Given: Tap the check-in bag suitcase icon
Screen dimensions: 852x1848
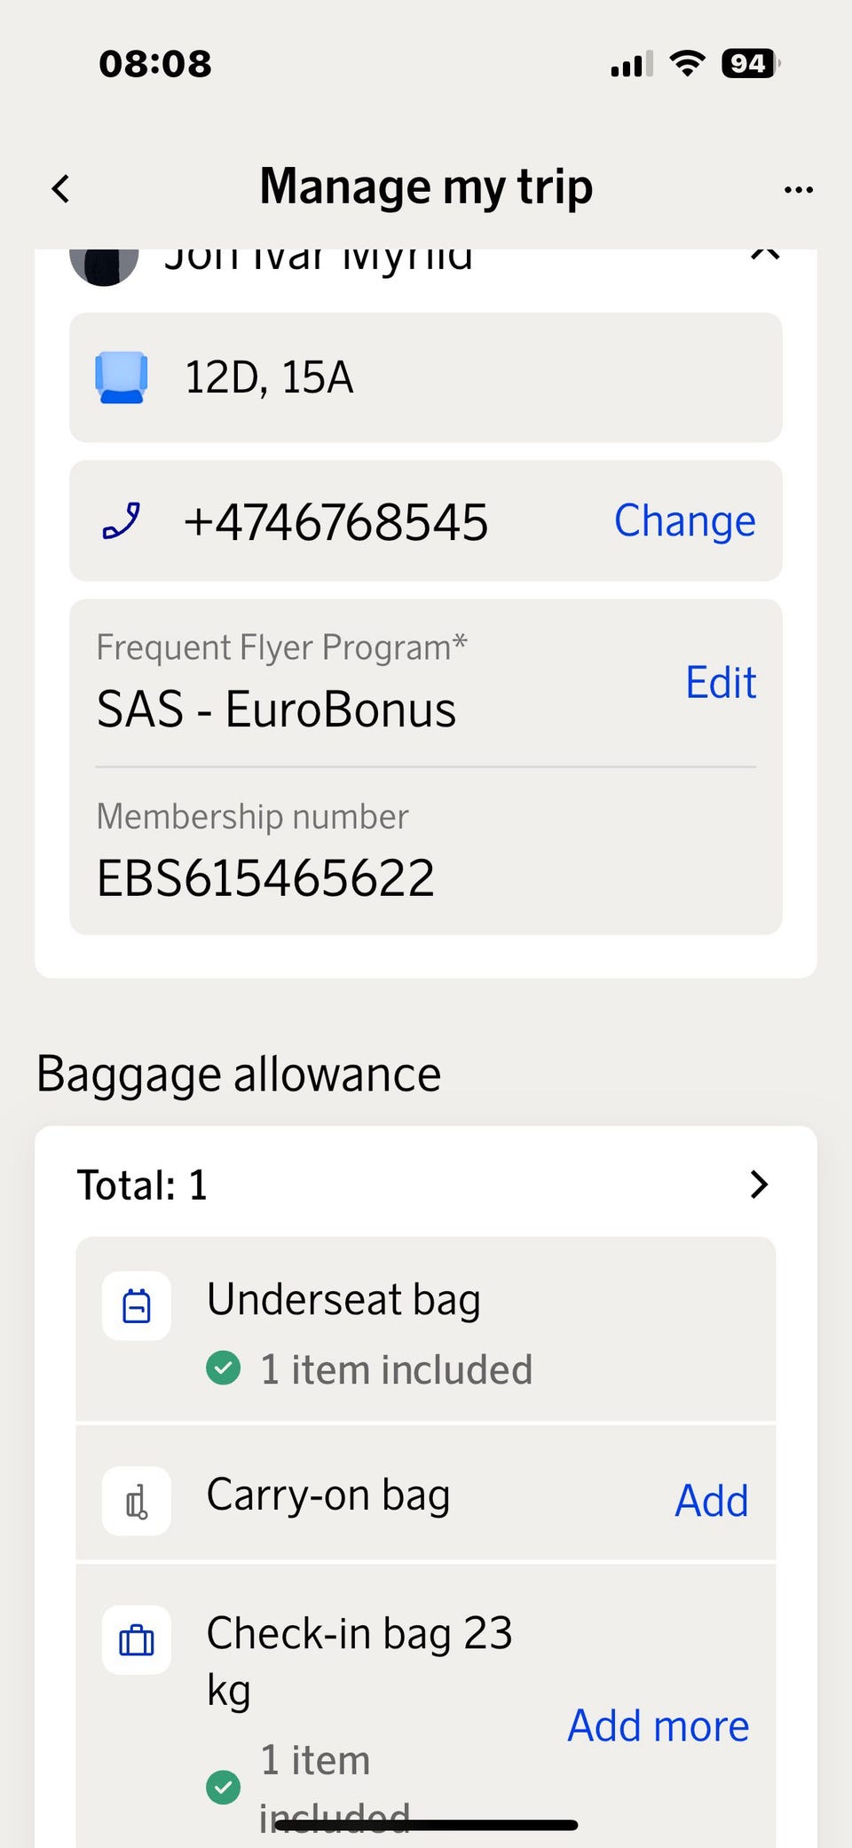Looking at the screenshot, I should [137, 1639].
